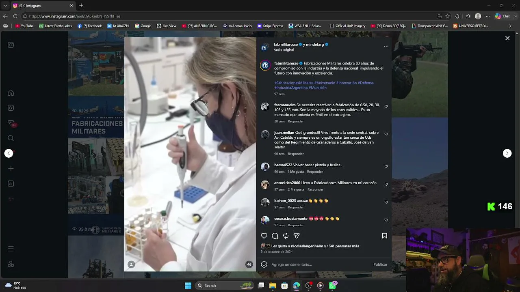Open the Google bookmark
The image size is (520, 292).
click(x=143, y=26)
